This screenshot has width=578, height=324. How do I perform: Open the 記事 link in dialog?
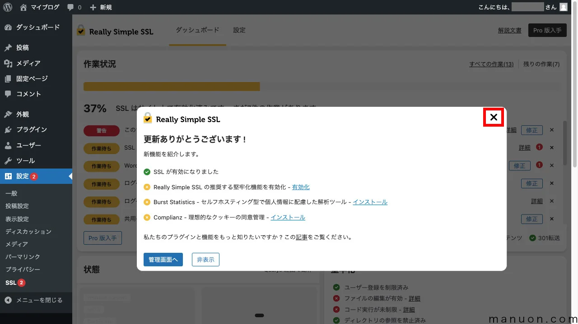click(x=302, y=237)
